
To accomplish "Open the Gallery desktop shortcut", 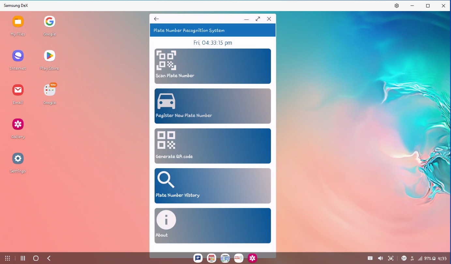I will (x=18, y=125).
